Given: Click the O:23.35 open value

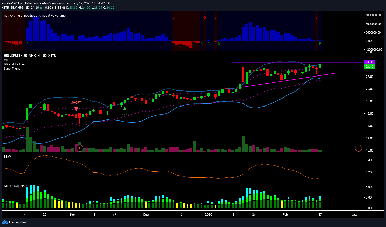Looking at the screenshot, I should point(72,8).
